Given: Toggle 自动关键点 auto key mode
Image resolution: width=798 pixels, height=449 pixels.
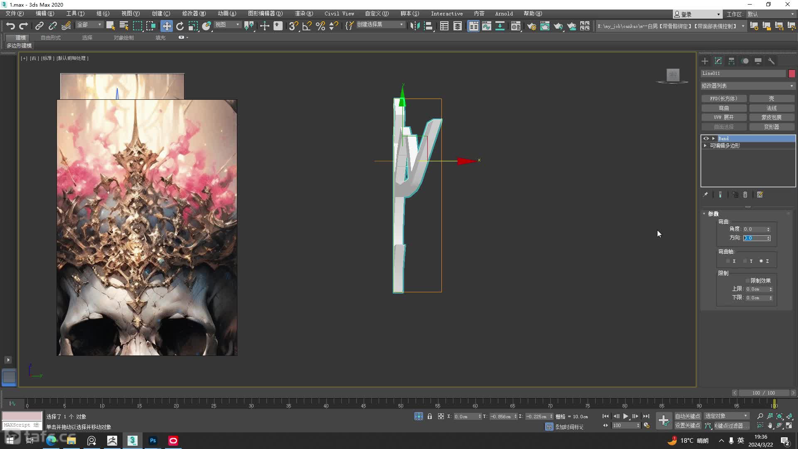Looking at the screenshot, I should [687, 416].
